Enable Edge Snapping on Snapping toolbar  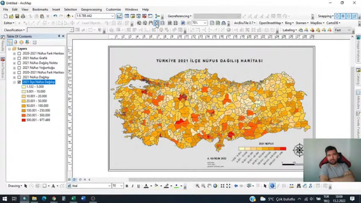point(355,16)
